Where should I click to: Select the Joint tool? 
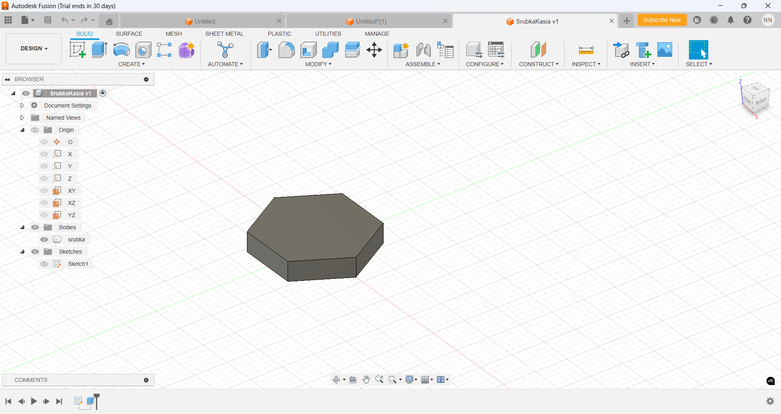coord(423,50)
